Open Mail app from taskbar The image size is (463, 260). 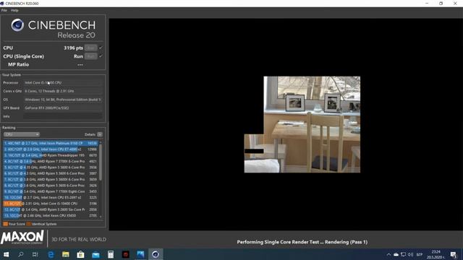(95, 254)
